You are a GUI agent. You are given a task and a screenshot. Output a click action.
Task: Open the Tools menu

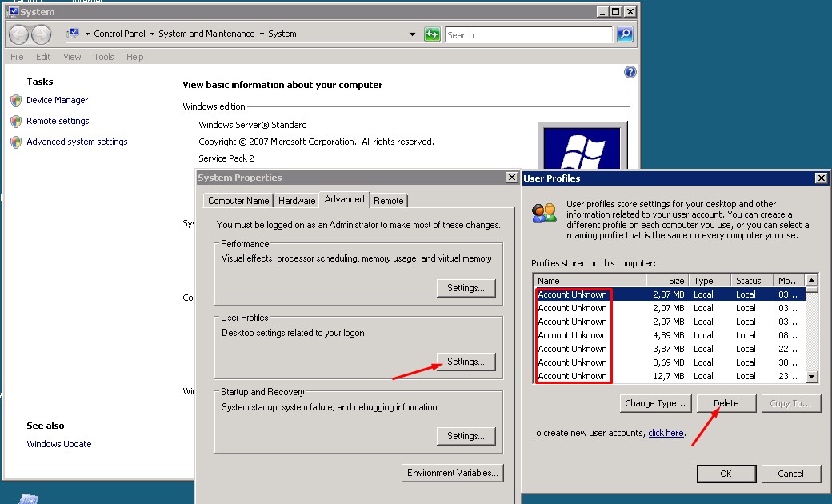[x=104, y=57]
